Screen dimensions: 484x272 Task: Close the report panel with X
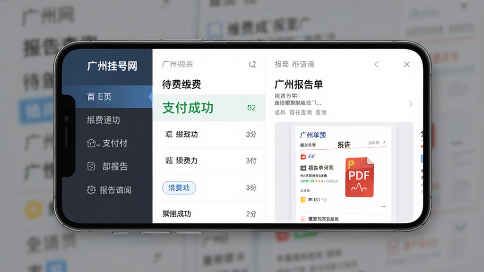click(x=407, y=64)
